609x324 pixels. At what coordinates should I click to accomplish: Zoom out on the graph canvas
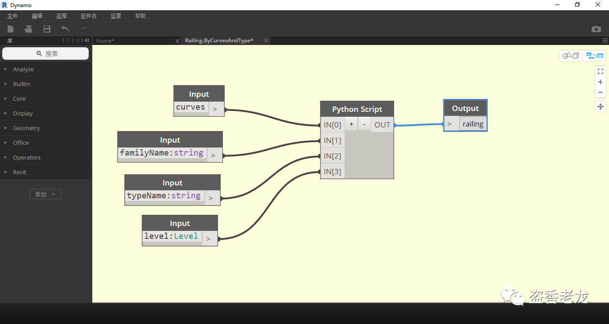601,92
